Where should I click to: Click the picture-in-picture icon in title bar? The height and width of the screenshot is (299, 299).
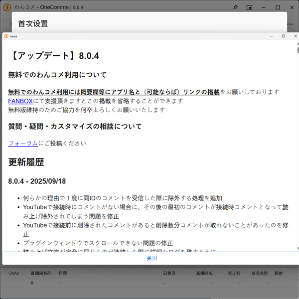[x=249, y=7]
